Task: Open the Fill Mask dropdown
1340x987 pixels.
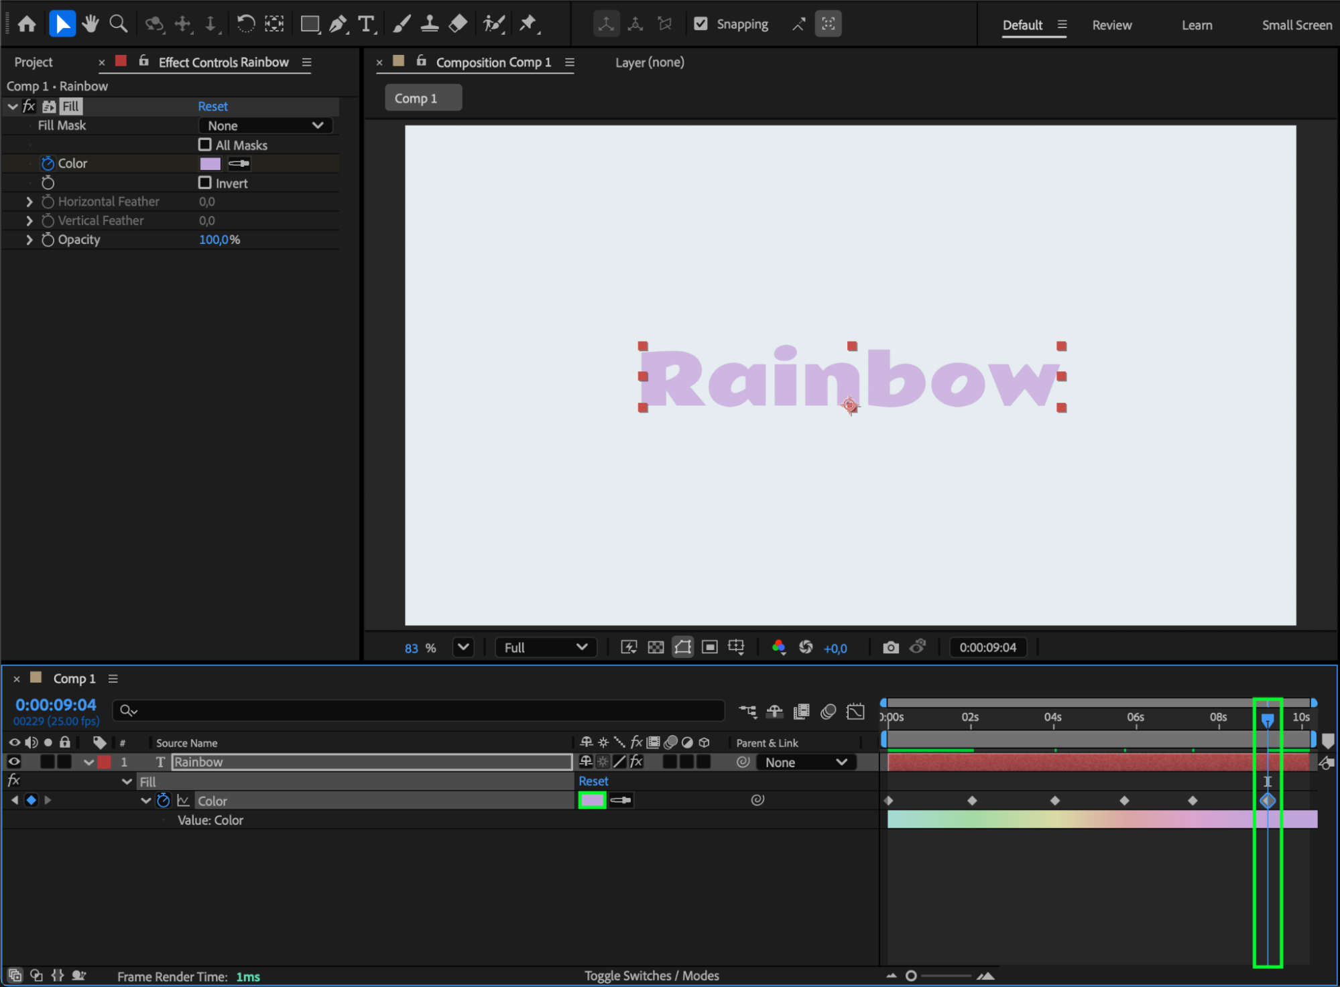Action: [x=265, y=125]
